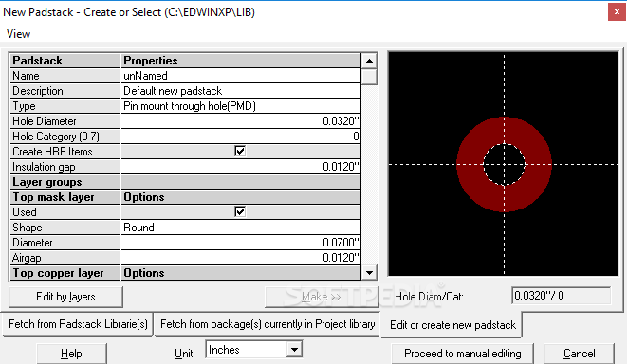This screenshot has height=364, width=627.
Task: Click the padstack table scroll up arrow
Action: [x=370, y=61]
